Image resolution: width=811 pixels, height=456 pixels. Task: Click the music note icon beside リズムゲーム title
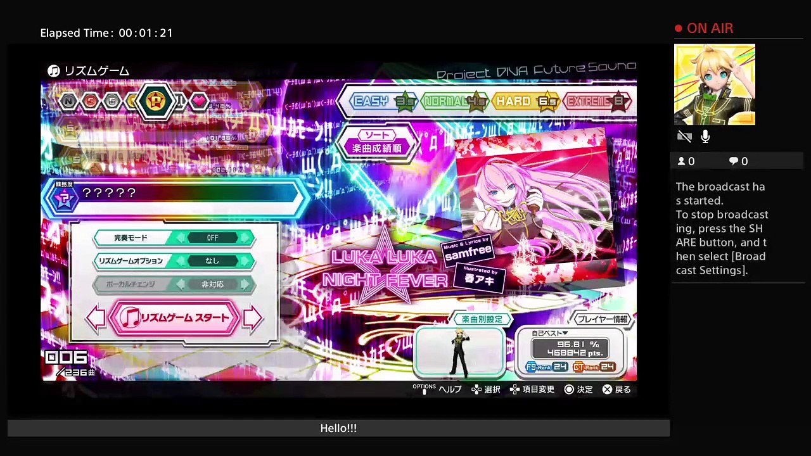(x=54, y=71)
